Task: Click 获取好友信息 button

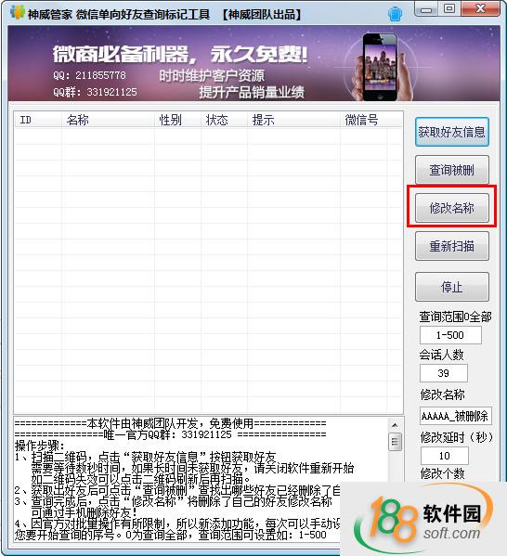Action: [451, 132]
